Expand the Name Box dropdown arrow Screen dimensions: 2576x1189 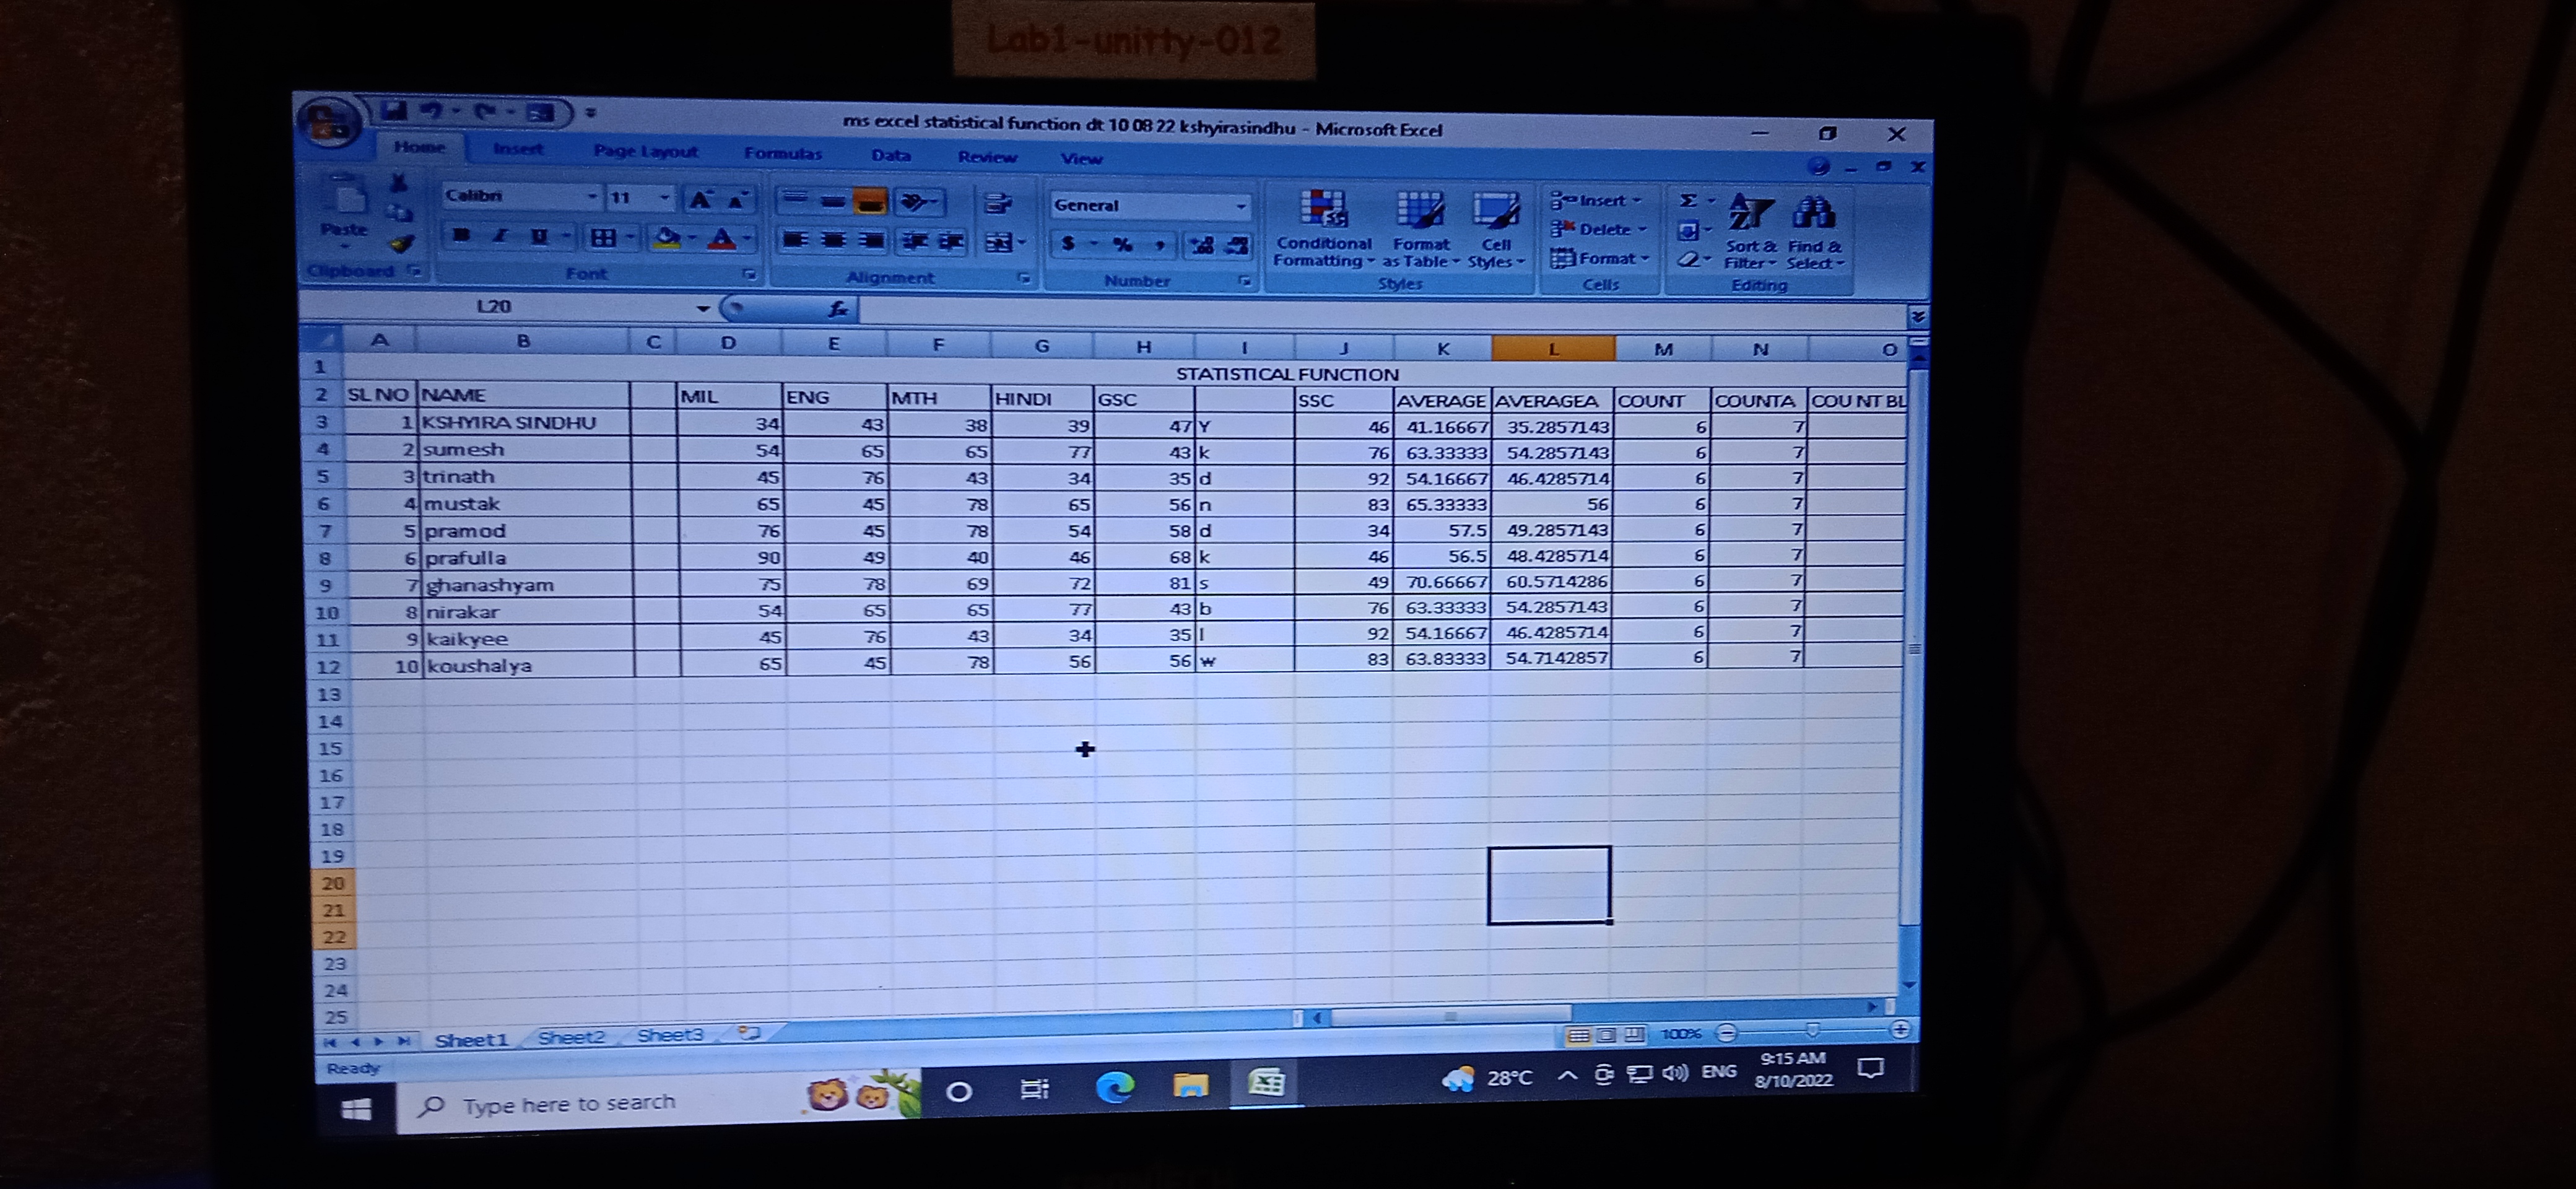coord(703,308)
